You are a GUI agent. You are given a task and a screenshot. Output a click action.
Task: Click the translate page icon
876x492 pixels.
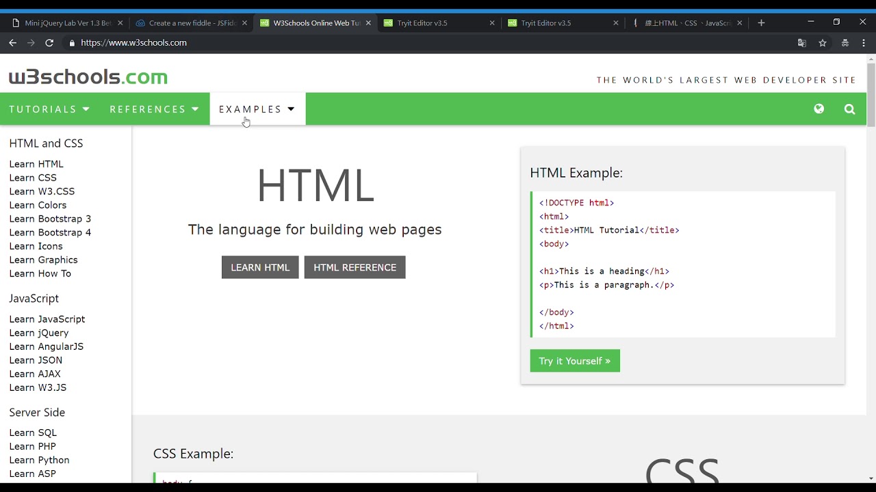[x=802, y=42]
